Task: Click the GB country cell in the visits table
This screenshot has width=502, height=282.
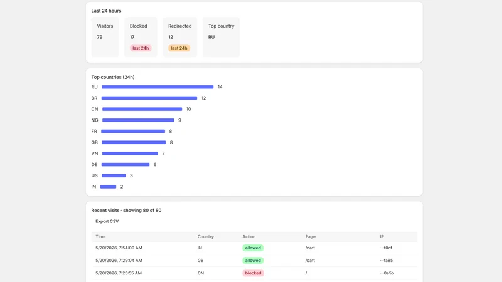Action: [x=200, y=261]
